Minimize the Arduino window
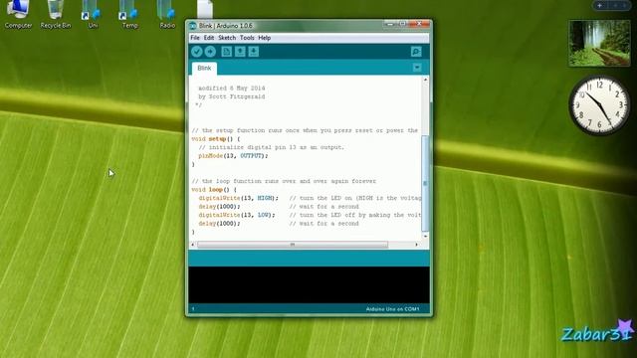The image size is (637, 358). click(x=389, y=24)
